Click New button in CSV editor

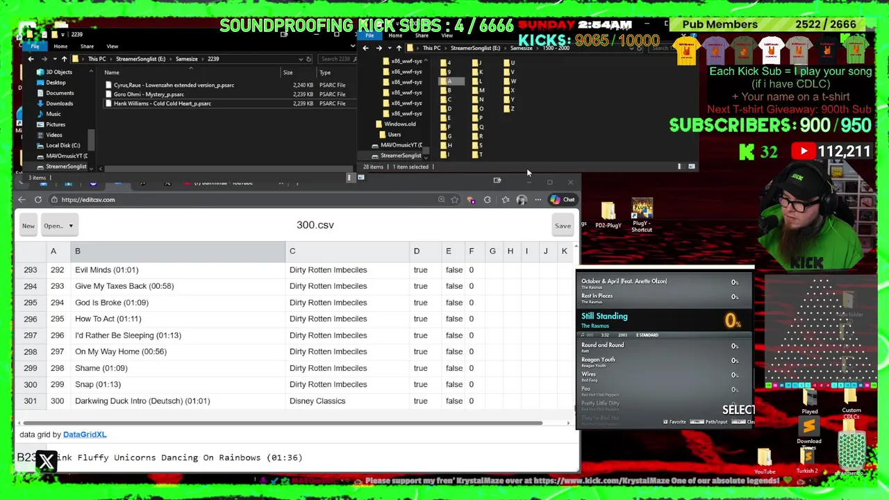click(x=28, y=226)
